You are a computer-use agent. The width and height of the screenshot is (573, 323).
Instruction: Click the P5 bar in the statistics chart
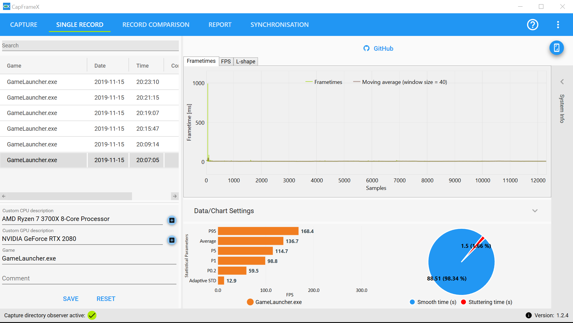click(245, 251)
